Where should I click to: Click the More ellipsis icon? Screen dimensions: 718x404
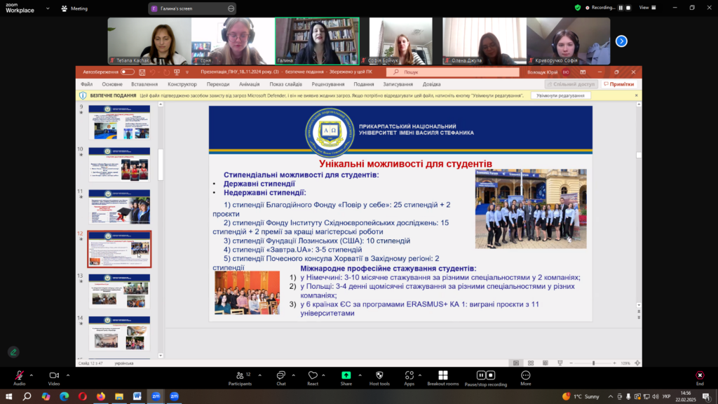coord(525,375)
